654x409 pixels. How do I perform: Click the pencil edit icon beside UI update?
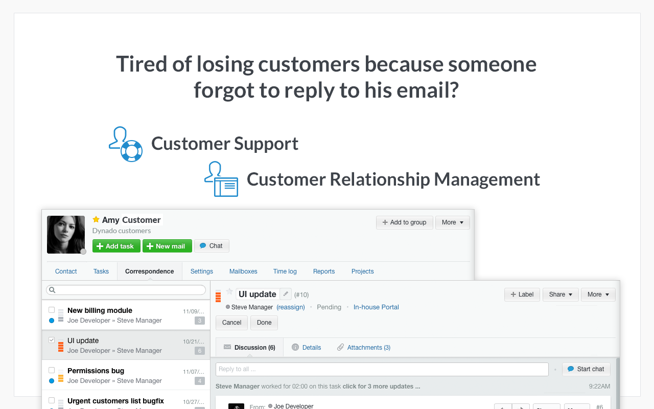(x=286, y=294)
